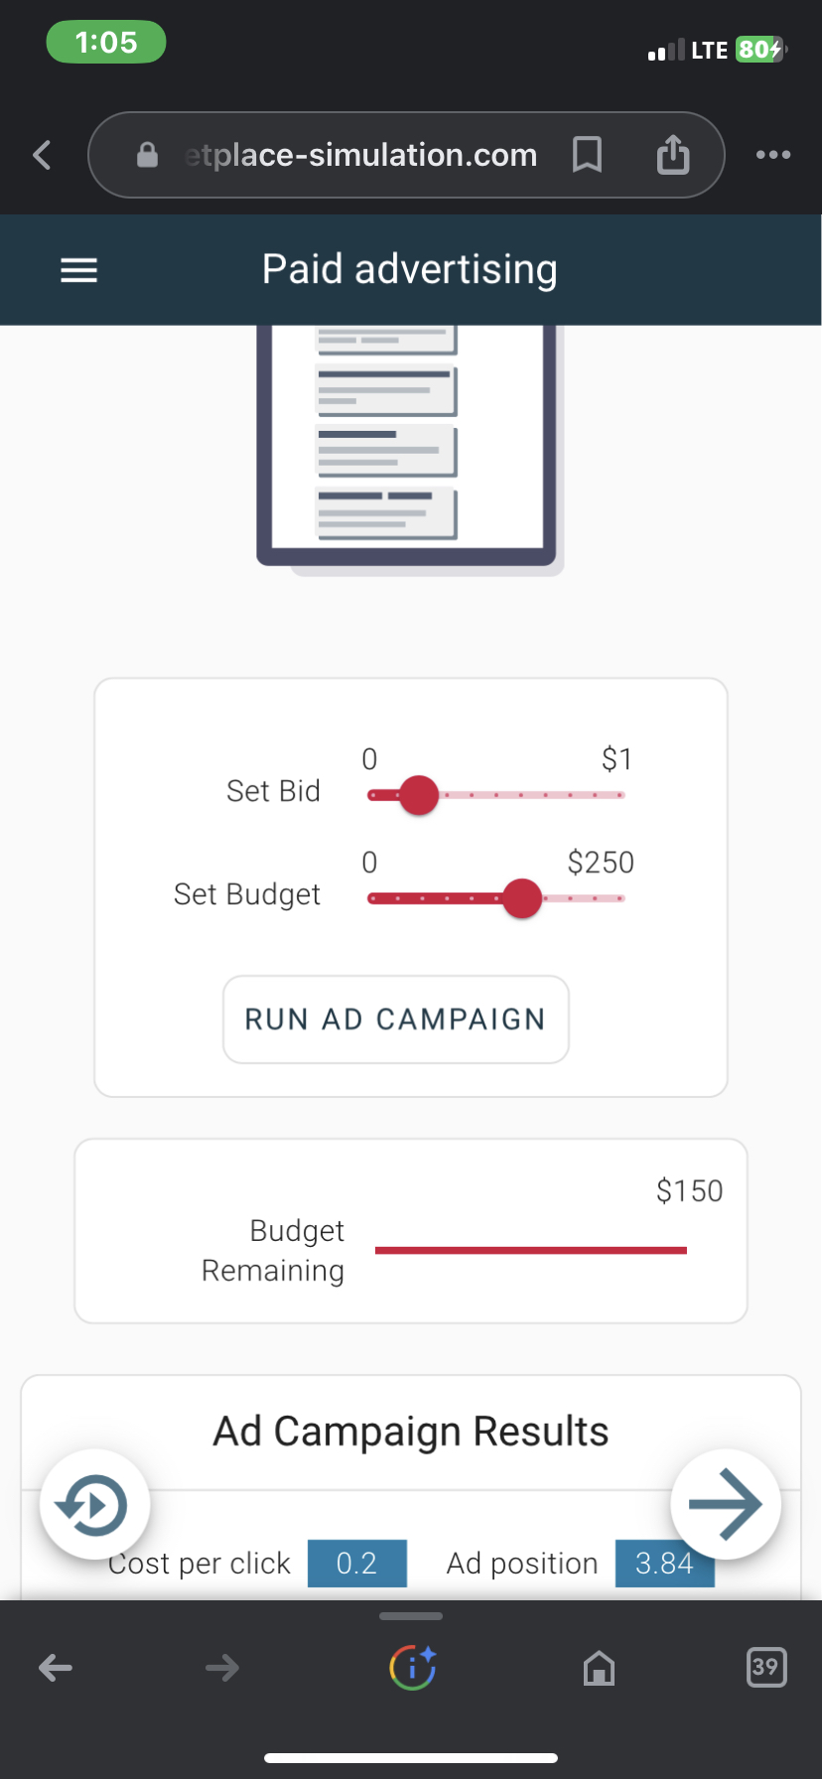
Task: Go back using the browser back arrow
Action: coord(55,1668)
